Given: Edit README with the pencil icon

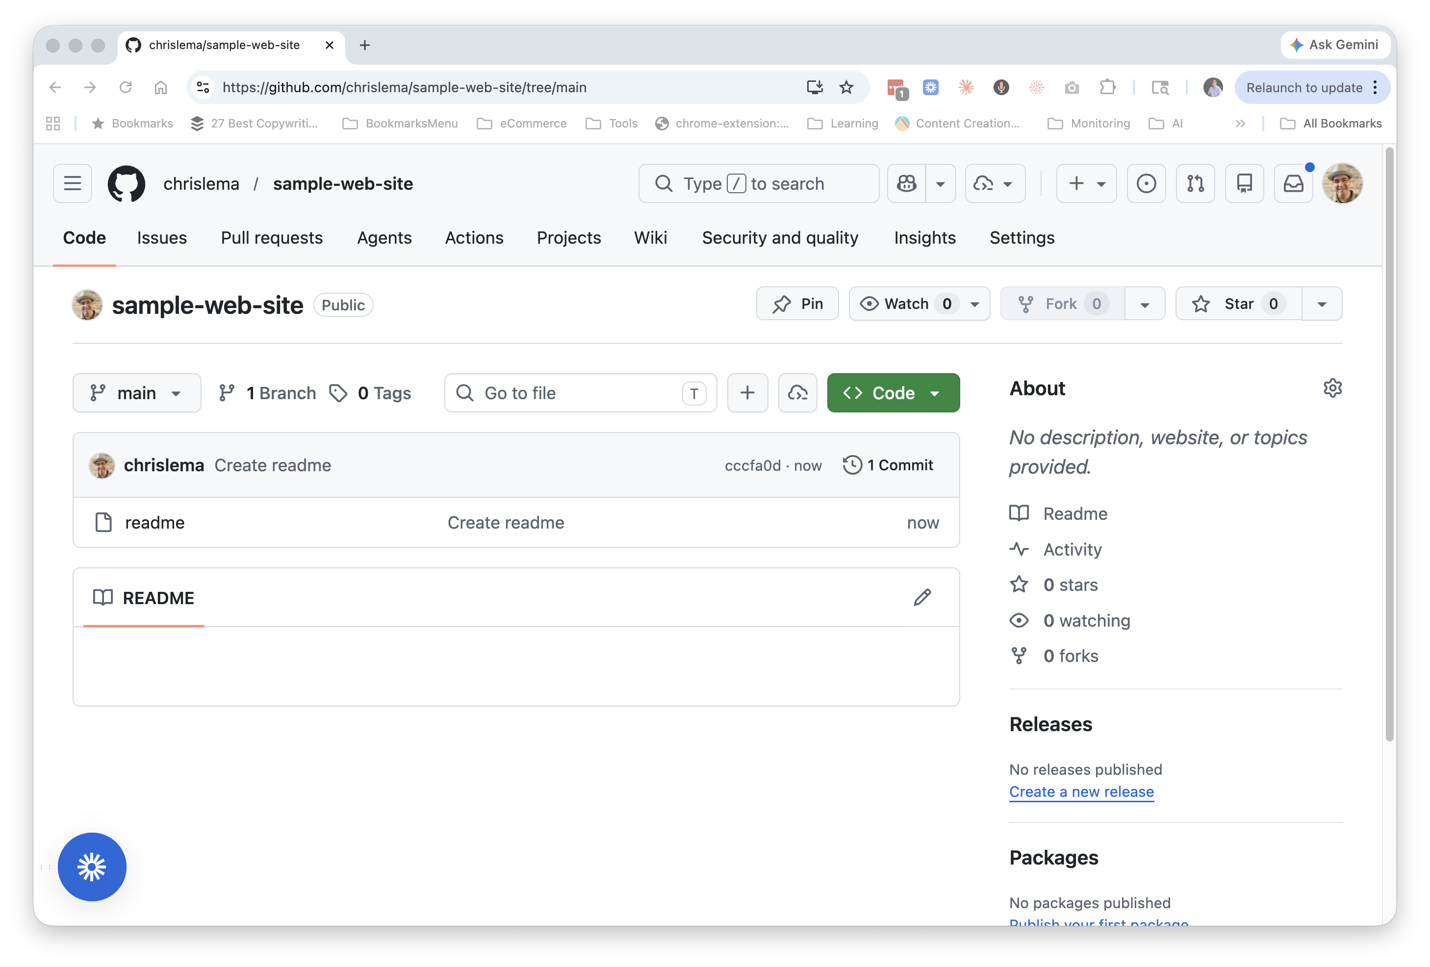Looking at the screenshot, I should tap(922, 597).
